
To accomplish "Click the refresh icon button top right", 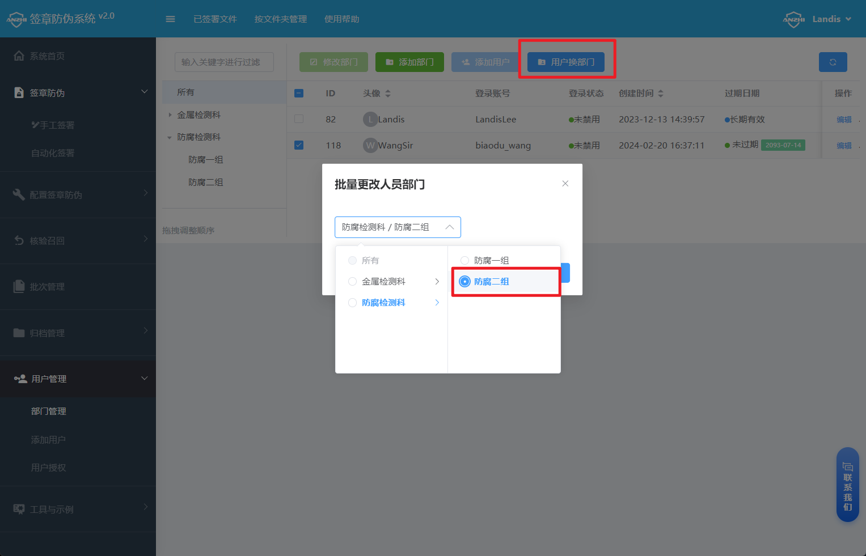I will (833, 62).
